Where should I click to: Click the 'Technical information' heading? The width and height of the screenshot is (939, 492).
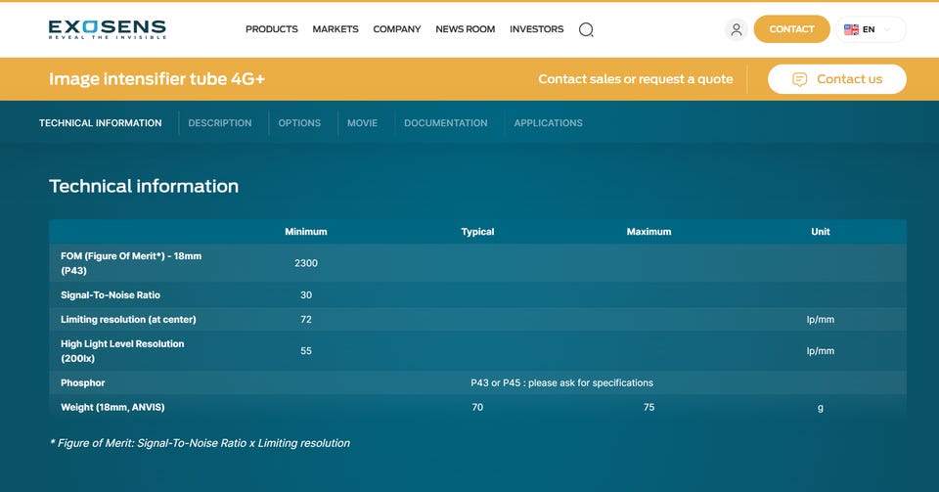(144, 186)
